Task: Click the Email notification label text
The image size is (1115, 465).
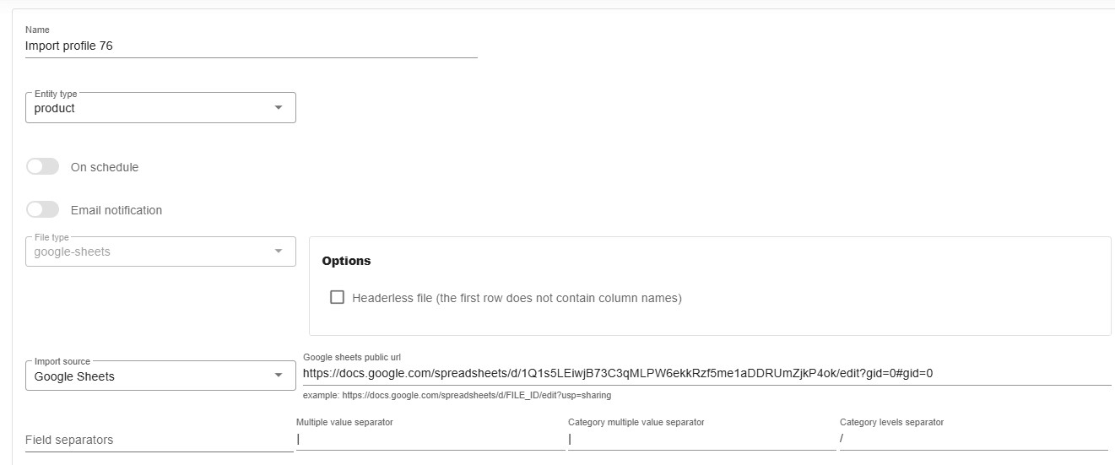Action: (116, 210)
